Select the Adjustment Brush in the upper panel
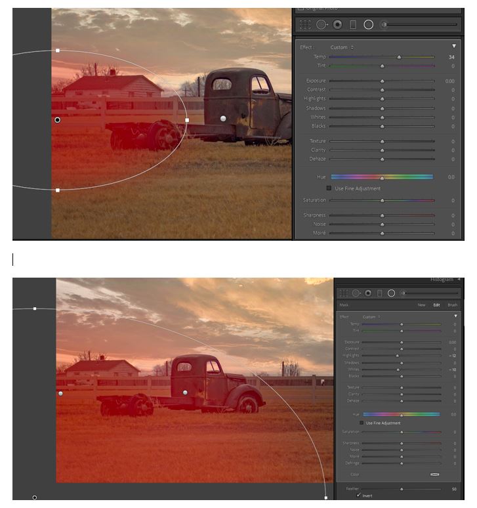The image size is (477, 508). (x=384, y=25)
